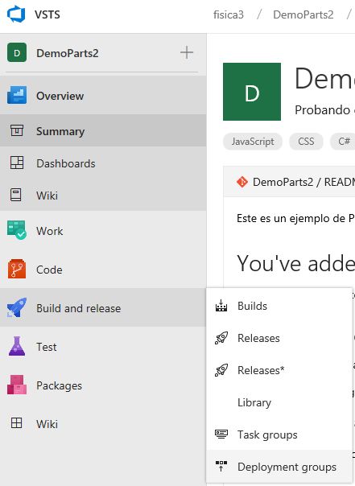Click the Overview hub icon

(x=17, y=95)
